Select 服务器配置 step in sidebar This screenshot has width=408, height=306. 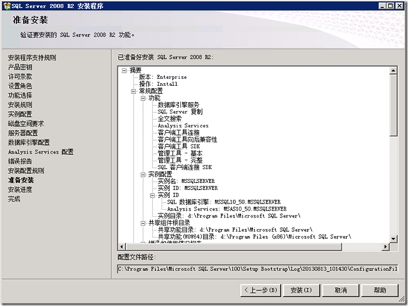[x=23, y=133]
